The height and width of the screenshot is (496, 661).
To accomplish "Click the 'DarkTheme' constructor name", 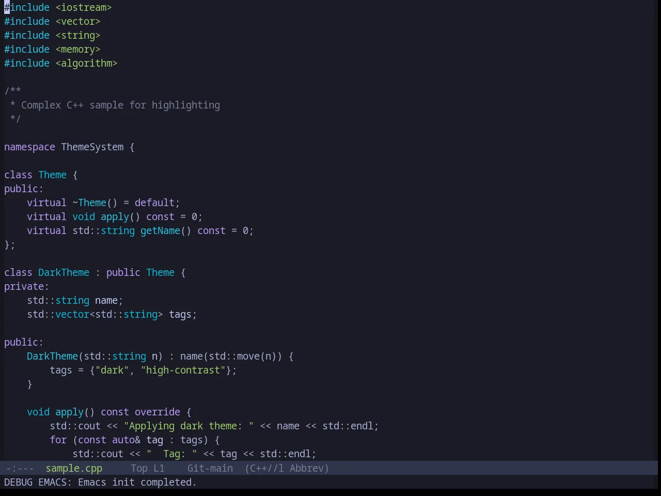I will (x=53, y=356).
